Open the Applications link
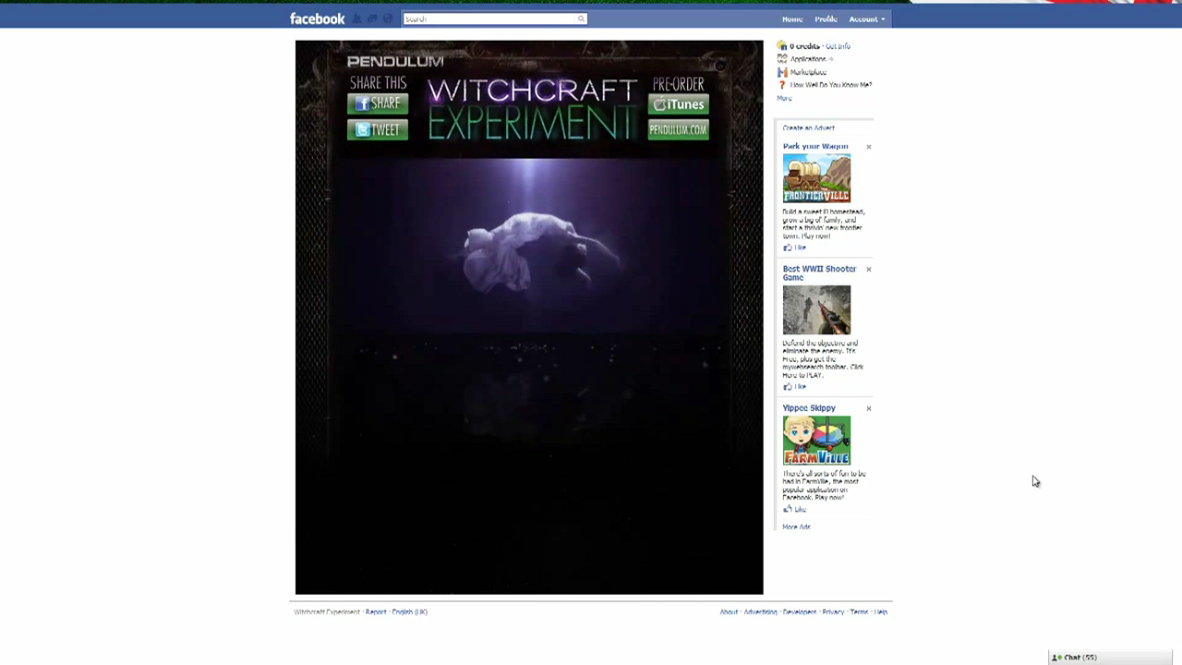1182x665 pixels. point(808,59)
